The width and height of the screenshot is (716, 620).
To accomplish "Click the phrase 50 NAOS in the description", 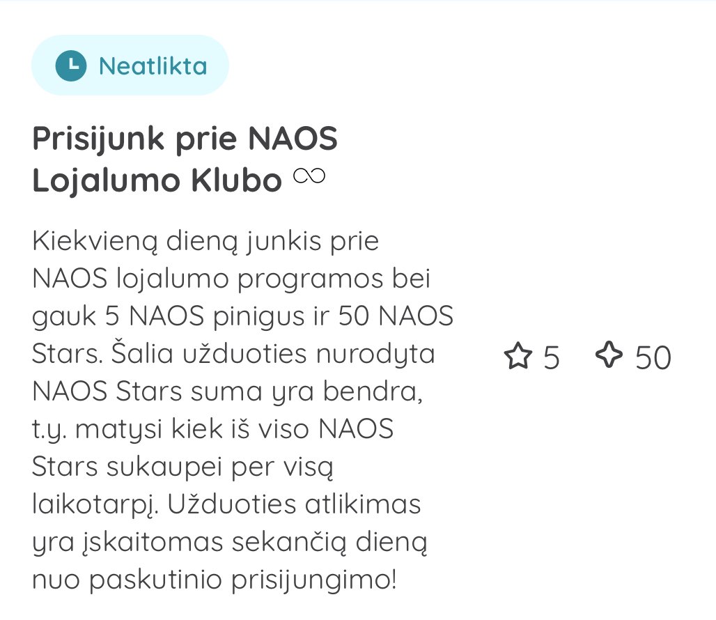I will coord(396,316).
